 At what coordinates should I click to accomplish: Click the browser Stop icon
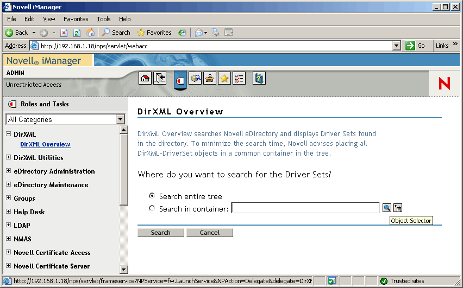click(64, 33)
